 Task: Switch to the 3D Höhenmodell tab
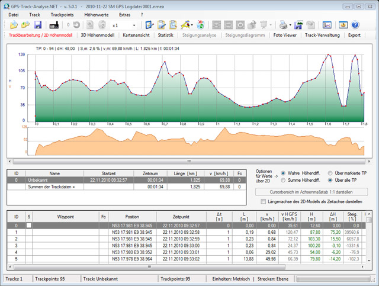(x=98, y=35)
